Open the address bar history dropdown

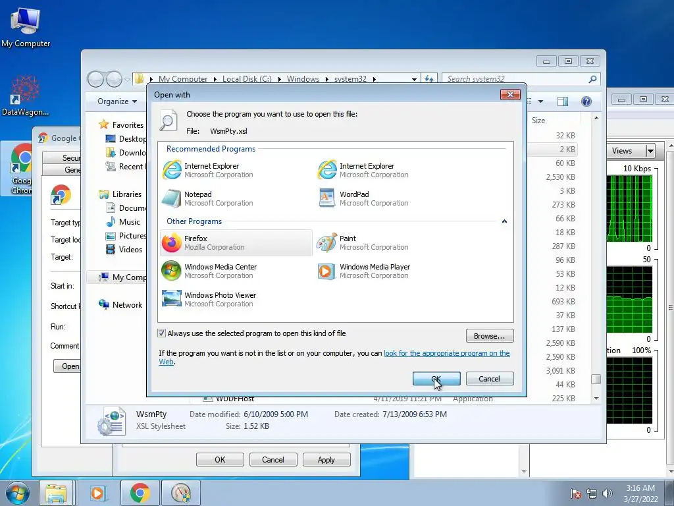tap(414, 79)
